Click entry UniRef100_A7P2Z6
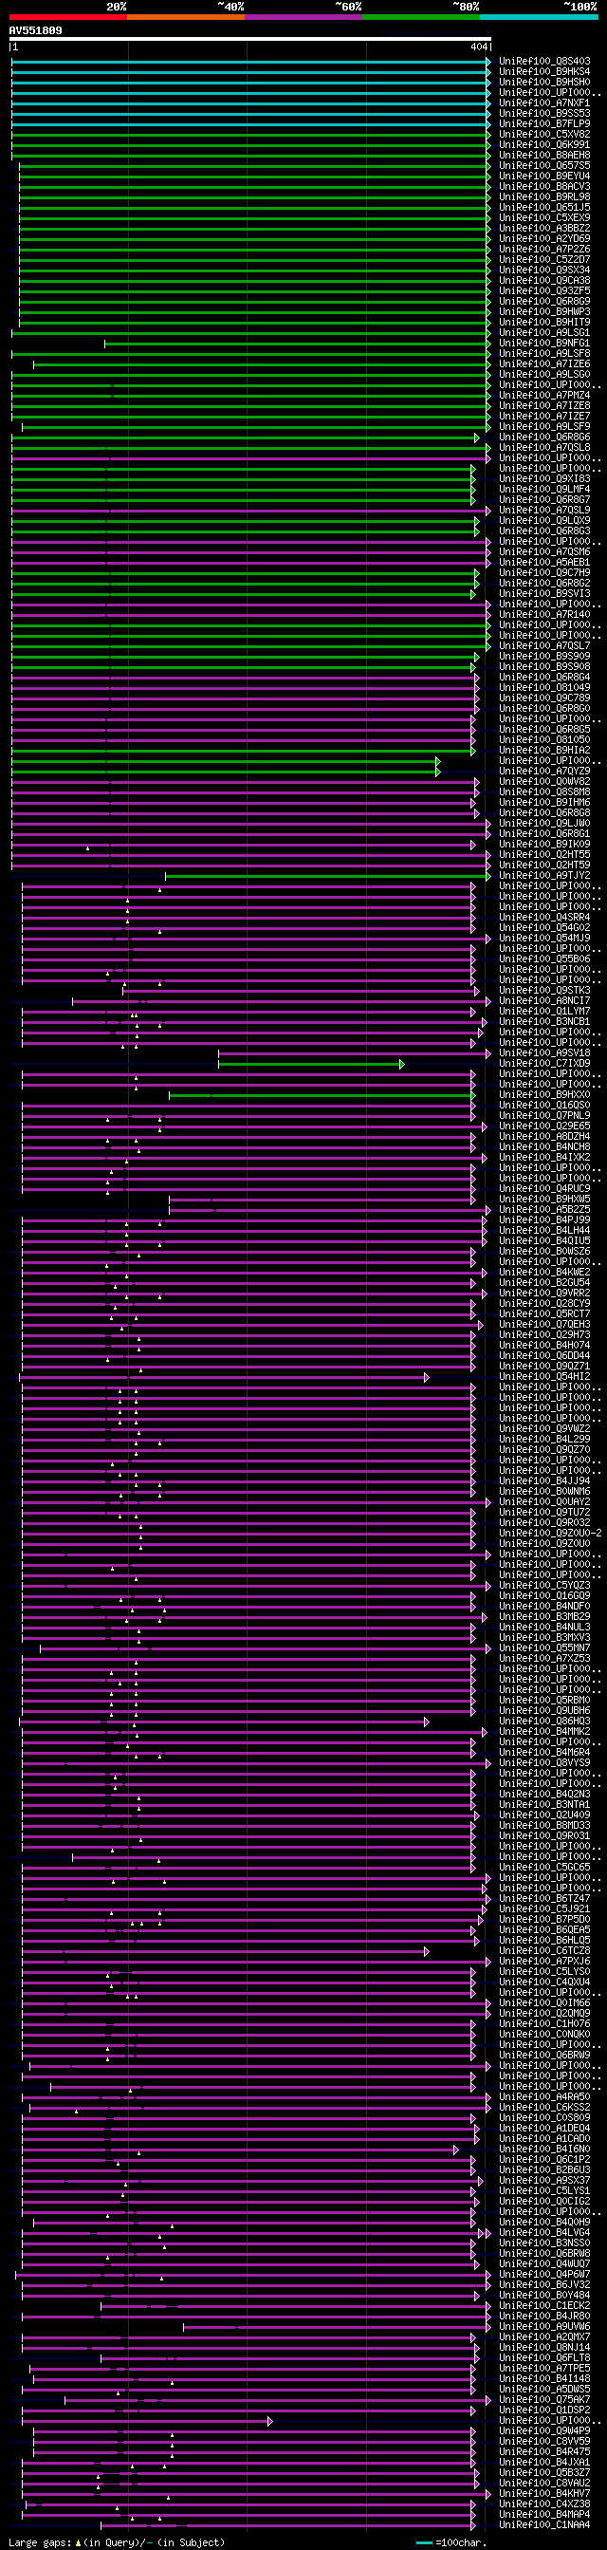Viewport: 607px width, 2550px height. pos(544,249)
